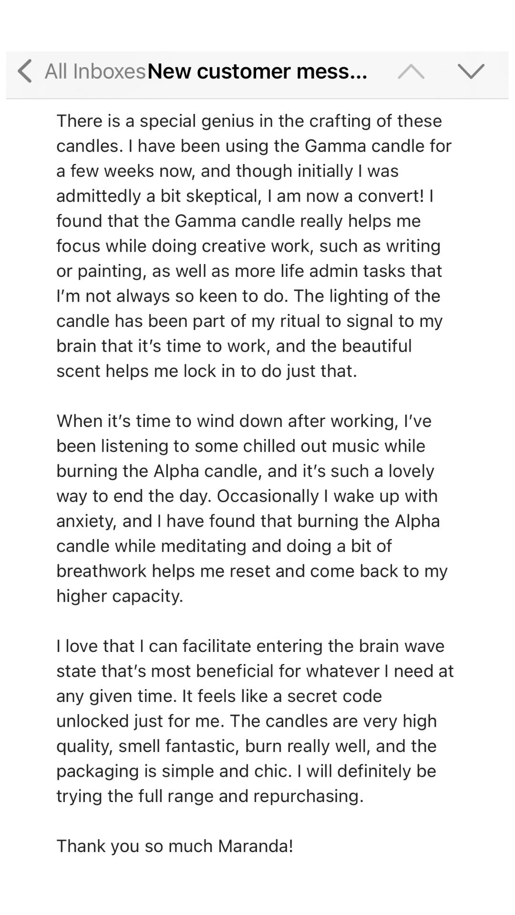
Task: Click the line "scent helps me lock in"
Action: pyautogui.click(x=206, y=371)
